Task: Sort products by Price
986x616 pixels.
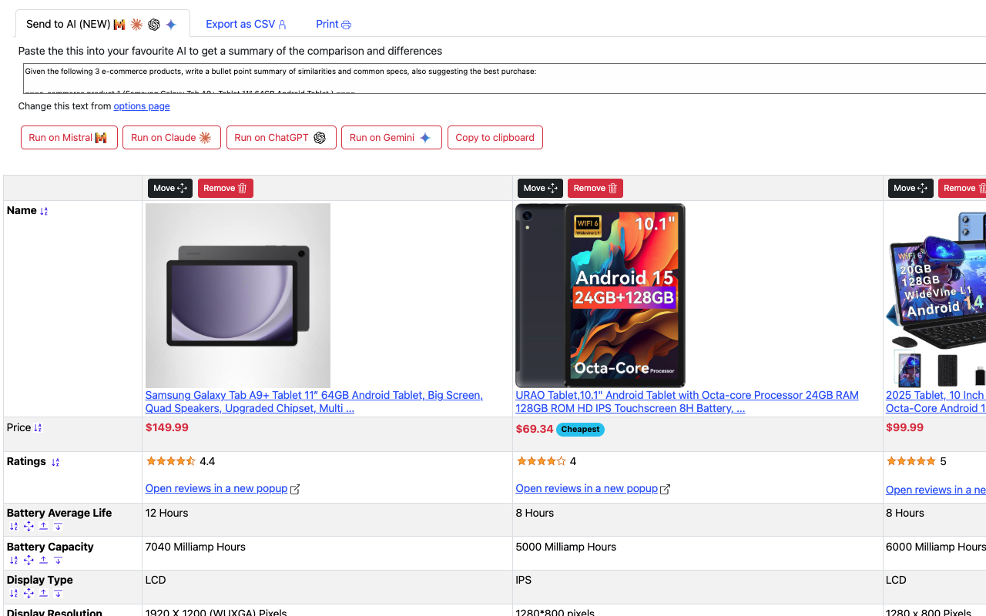Action: [x=38, y=428]
